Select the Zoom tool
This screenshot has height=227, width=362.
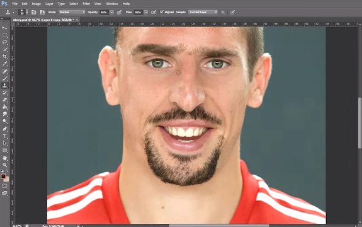(x=4, y=165)
